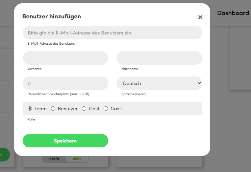251x172 pixels.
Task: Open Dashboard link in background page
Action: tap(233, 13)
